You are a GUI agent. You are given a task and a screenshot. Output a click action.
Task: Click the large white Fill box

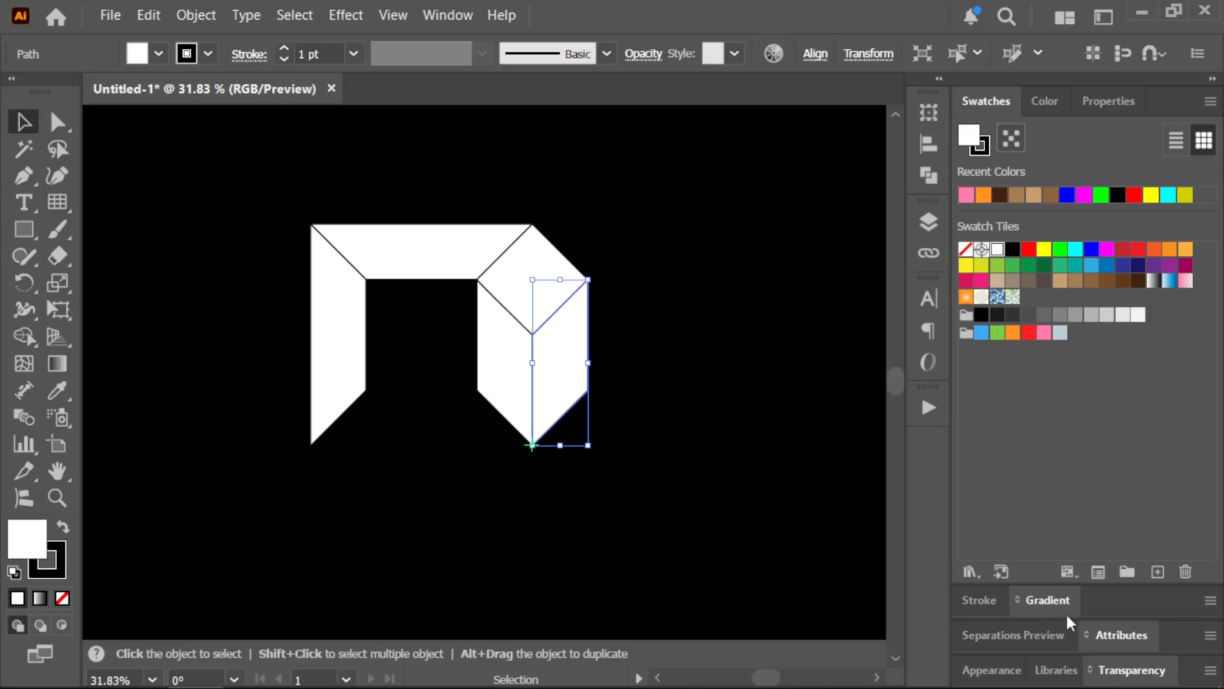[27, 539]
